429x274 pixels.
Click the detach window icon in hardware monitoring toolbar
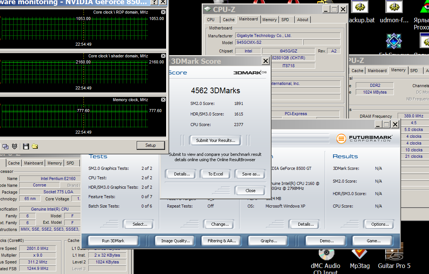[5, 146]
